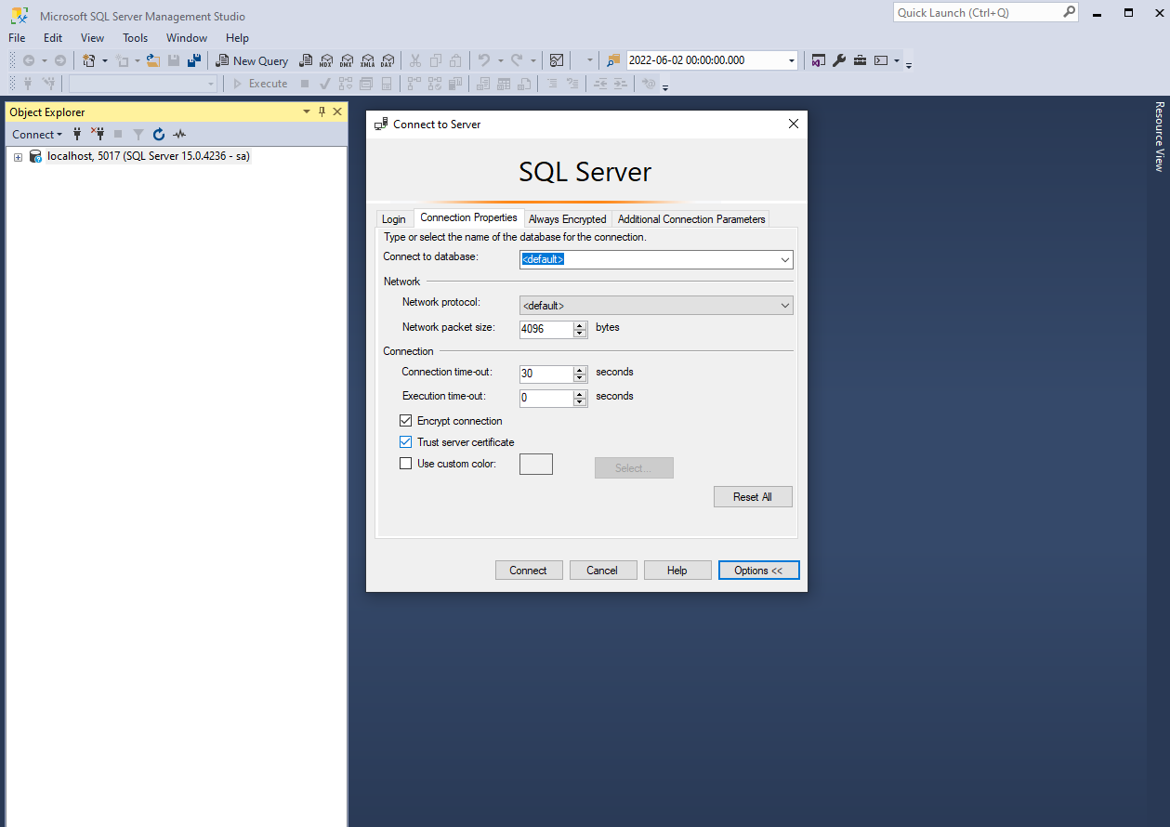Click the custom color preview swatch

[x=536, y=465]
